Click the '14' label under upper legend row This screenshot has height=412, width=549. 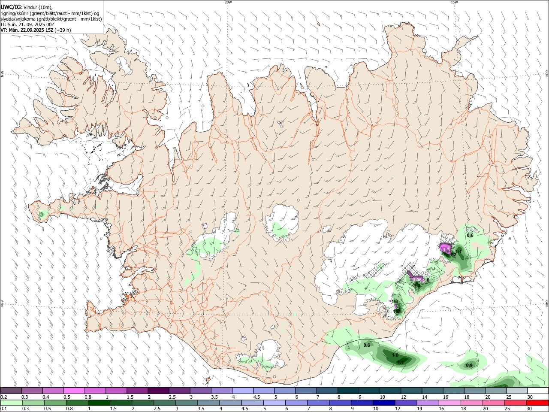click(425, 397)
